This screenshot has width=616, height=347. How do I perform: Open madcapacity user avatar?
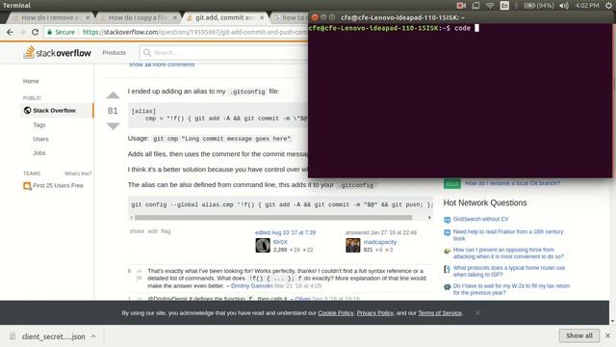point(353,246)
